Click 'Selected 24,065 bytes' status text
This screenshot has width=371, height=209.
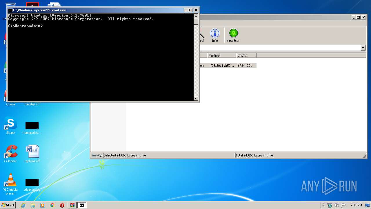coord(125,155)
